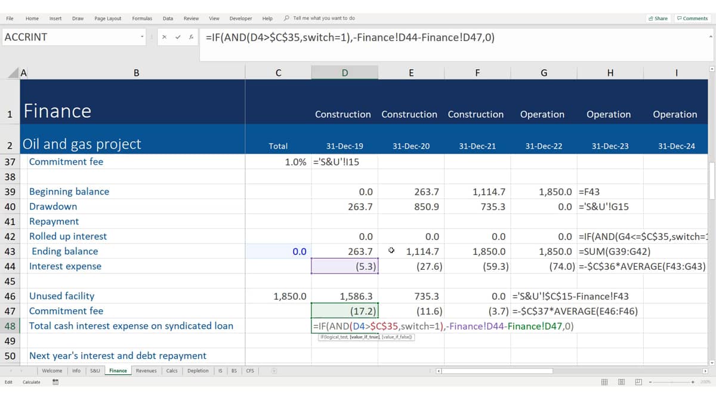Switch to the Depletion sheet tab

[198, 371]
